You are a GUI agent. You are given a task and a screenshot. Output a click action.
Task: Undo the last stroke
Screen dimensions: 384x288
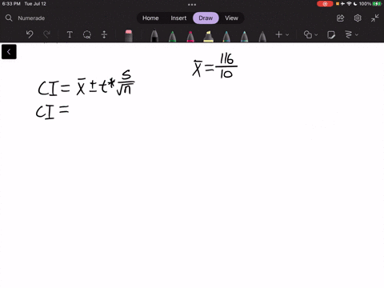click(30, 34)
